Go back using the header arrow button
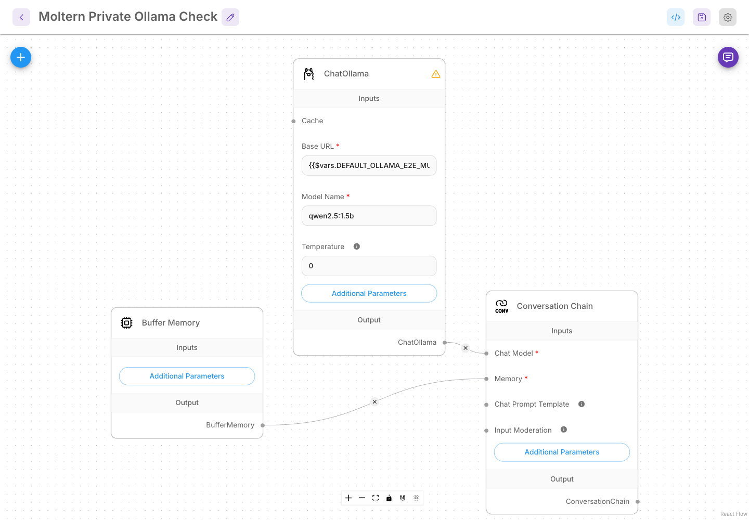This screenshot has width=749, height=520. (21, 17)
